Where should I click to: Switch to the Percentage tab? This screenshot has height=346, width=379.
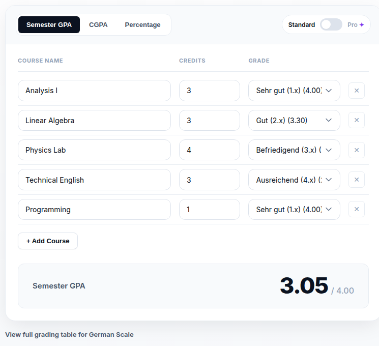[x=142, y=24]
